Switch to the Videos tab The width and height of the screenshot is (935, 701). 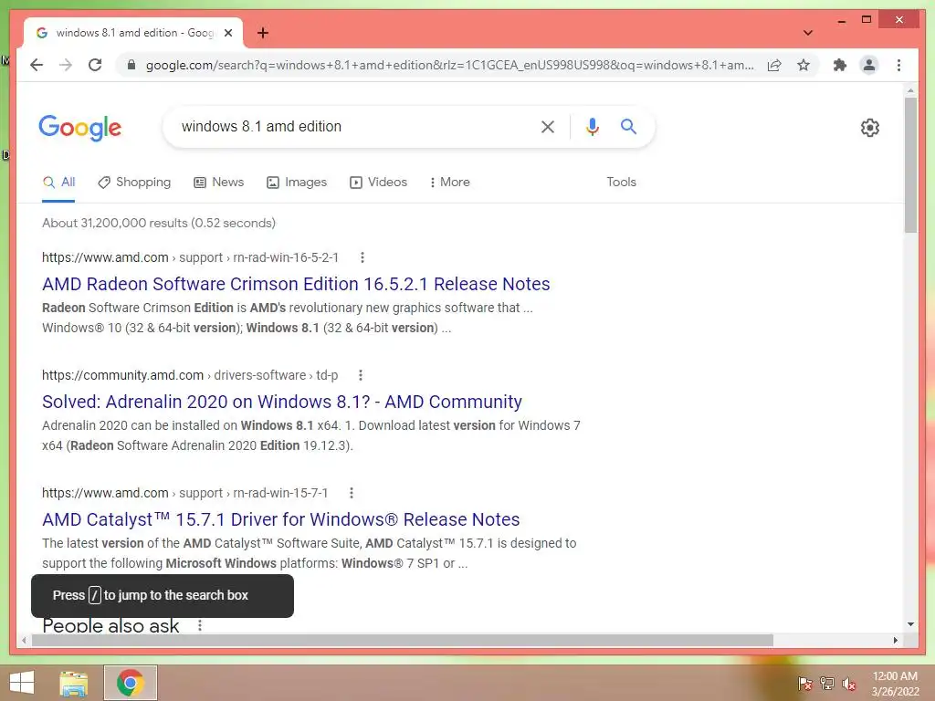point(378,183)
